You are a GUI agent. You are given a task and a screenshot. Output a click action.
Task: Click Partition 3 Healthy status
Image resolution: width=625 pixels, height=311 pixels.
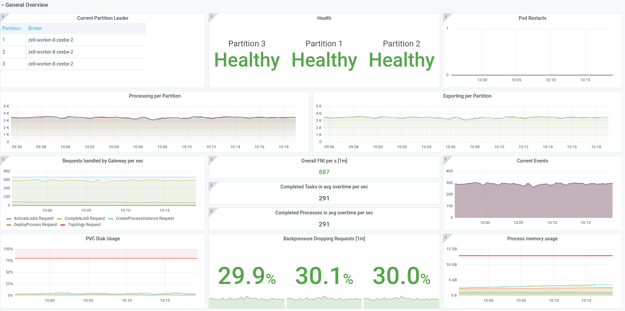click(x=247, y=60)
